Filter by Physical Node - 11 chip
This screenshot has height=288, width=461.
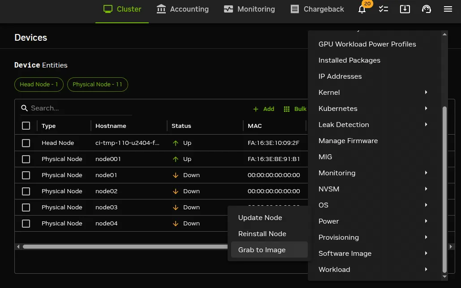click(x=97, y=85)
